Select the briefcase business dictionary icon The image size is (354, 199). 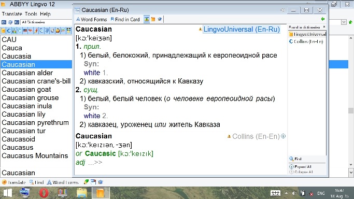point(58,31)
